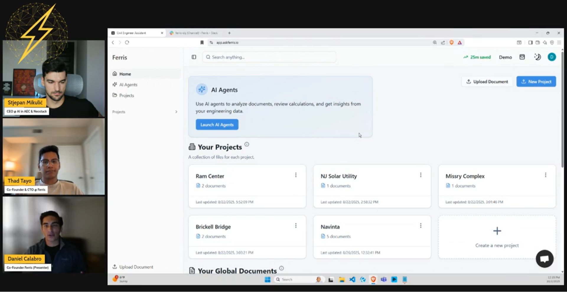Launch Visual Studio Code from the taskbar
Viewport: 567px width, 292px height.
tap(352, 280)
